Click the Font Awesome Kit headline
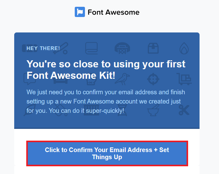 click(x=106, y=70)
